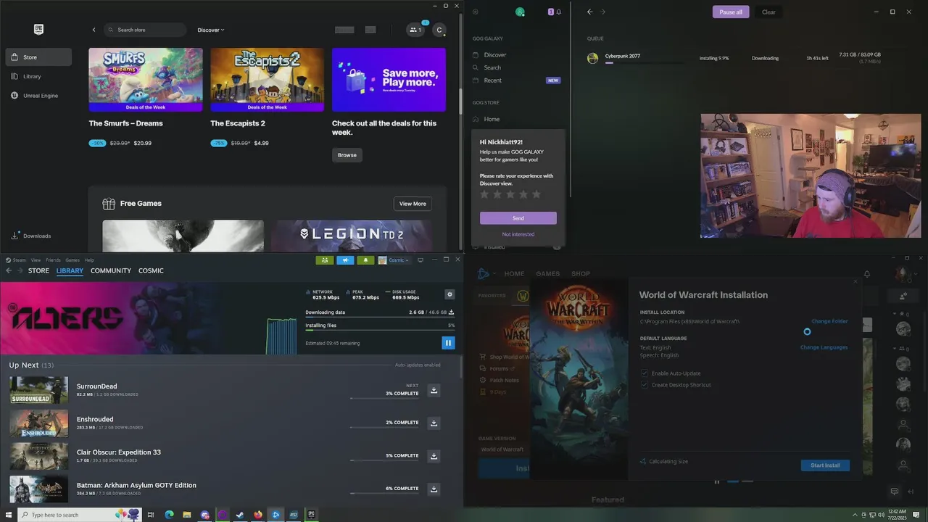The width and height of the screenshot is (928, 522).
Task: Expand Discover dropdown in Epic store
Action: click(211, 30)
